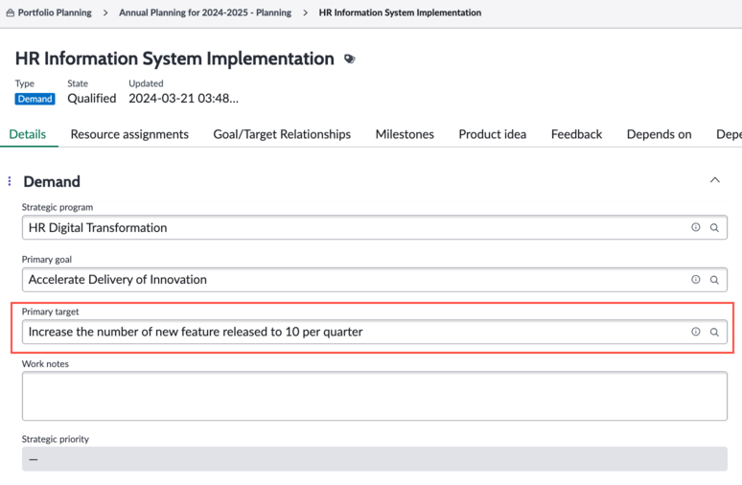This screenshot has width=742, height=485.
Task: Click the Updated 2024-03-21 03:48 timestamp
Action: (184, 99)
